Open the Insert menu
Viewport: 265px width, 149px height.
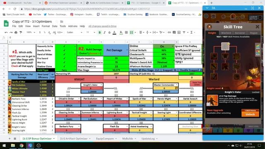[x=36, y=26]
